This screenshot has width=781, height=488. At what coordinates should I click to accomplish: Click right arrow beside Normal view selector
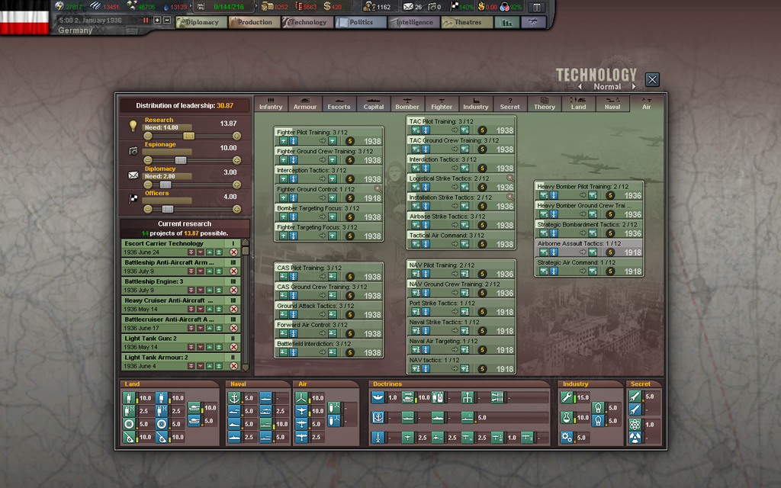634,87
